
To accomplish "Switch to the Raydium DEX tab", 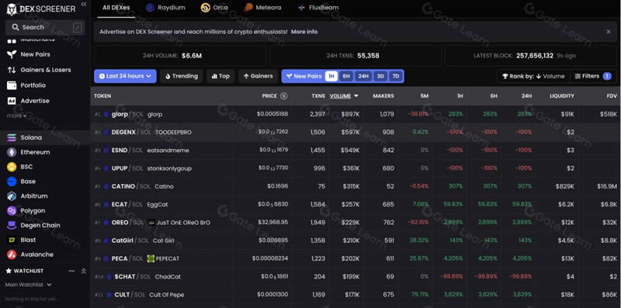I will tap(165, 8).
